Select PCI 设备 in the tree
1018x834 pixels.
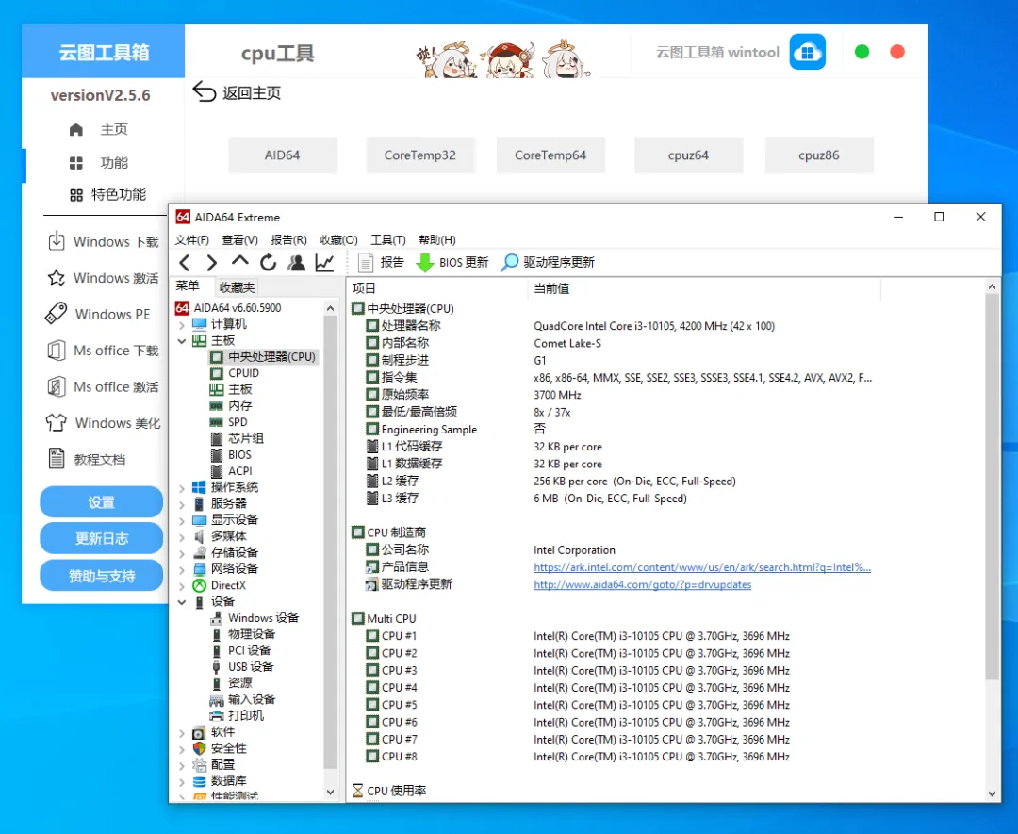pyautogui.click(x=241, y=650)
